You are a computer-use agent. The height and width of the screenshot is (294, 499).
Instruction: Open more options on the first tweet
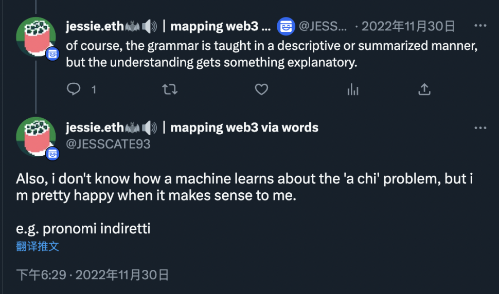pos(480,26)
